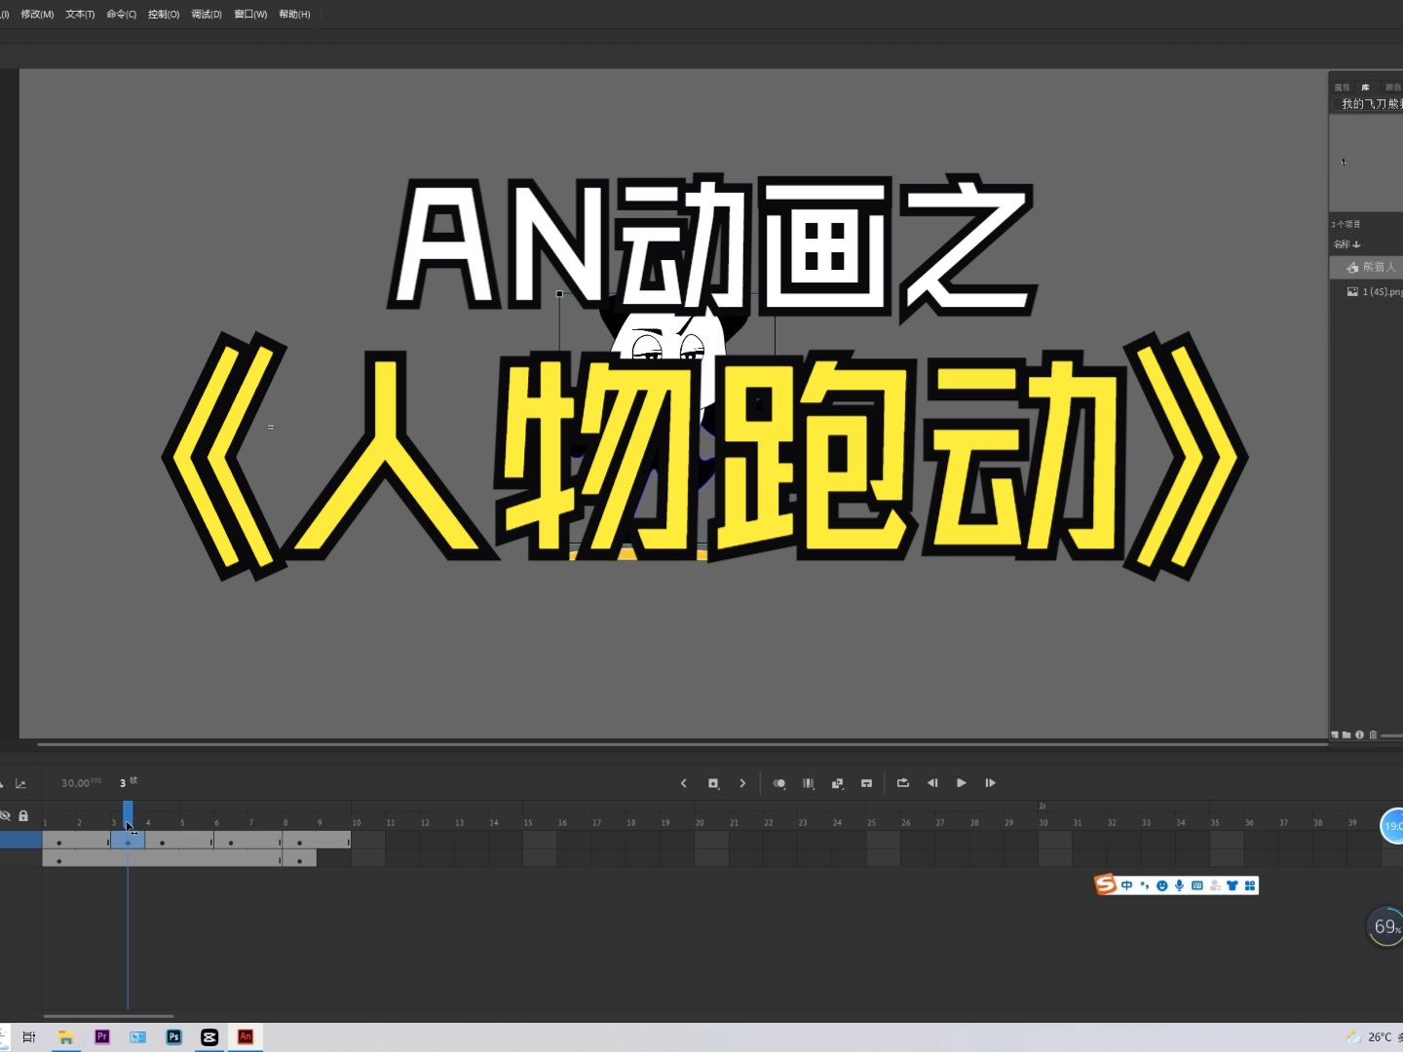Open the 窗口(W) menu
The image size is (1403, 1052).
tap(250, 15)
